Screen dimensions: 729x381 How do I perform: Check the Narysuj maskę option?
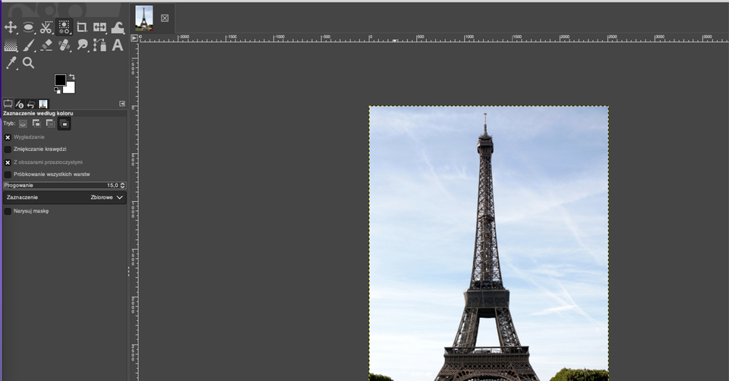[x=8, y=212]
